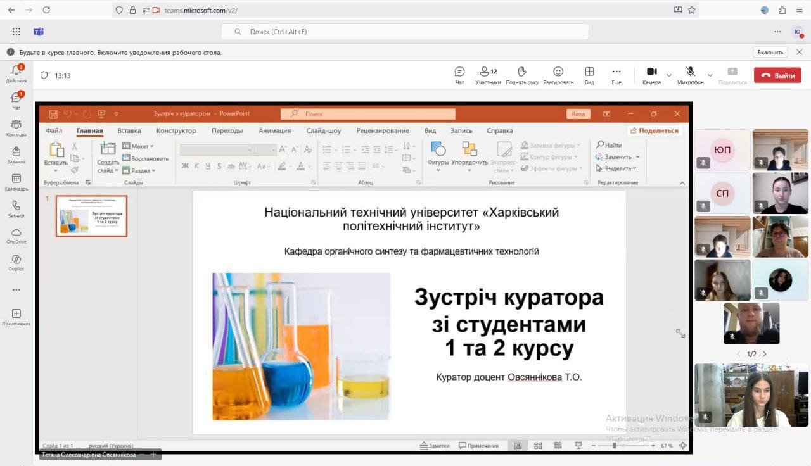This screenshot has width=811, height=466.
Task: Open the View layout options
Action: [589, 75]
